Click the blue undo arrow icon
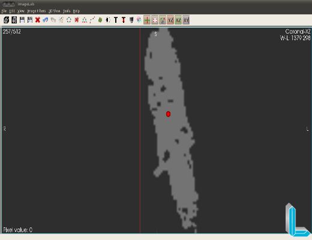 click(46, 20)
